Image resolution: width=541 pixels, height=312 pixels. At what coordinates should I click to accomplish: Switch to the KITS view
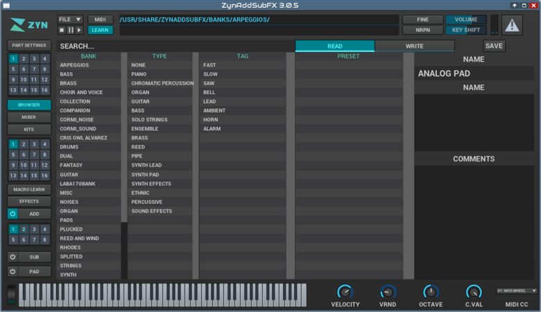[x=29, y=129]
